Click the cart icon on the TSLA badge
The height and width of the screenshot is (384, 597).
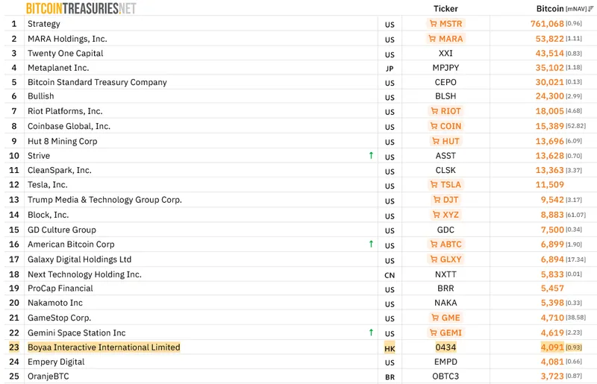pyautogui.click(x=434, y=185)
